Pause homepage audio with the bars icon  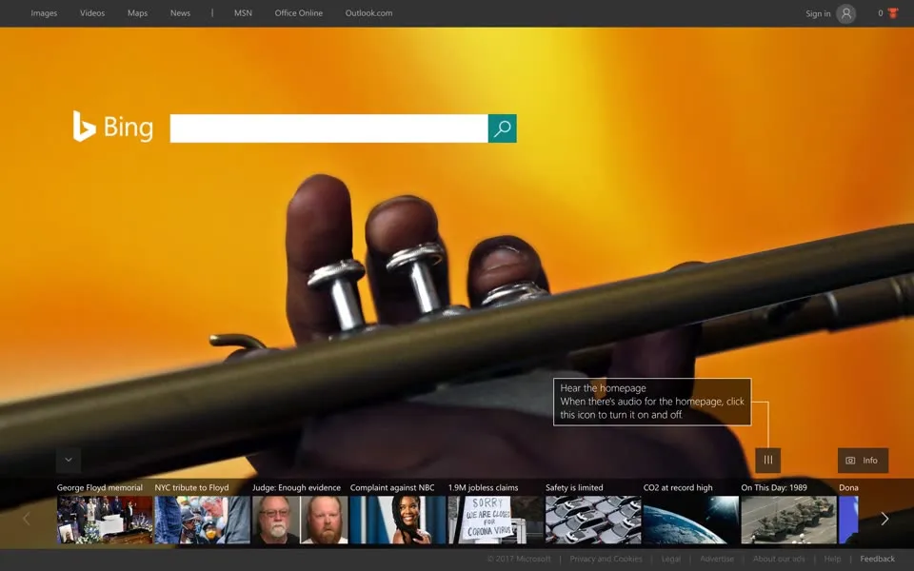pyautogui.click(x=767, y=460)
